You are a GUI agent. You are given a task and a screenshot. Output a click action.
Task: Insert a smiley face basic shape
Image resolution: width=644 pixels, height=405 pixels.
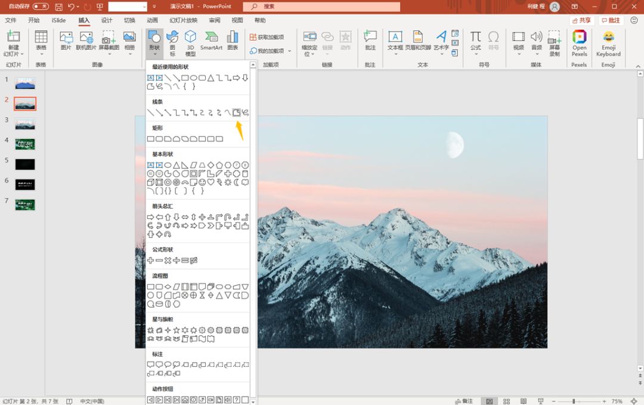pyautogui.click(x=202, y=182)
